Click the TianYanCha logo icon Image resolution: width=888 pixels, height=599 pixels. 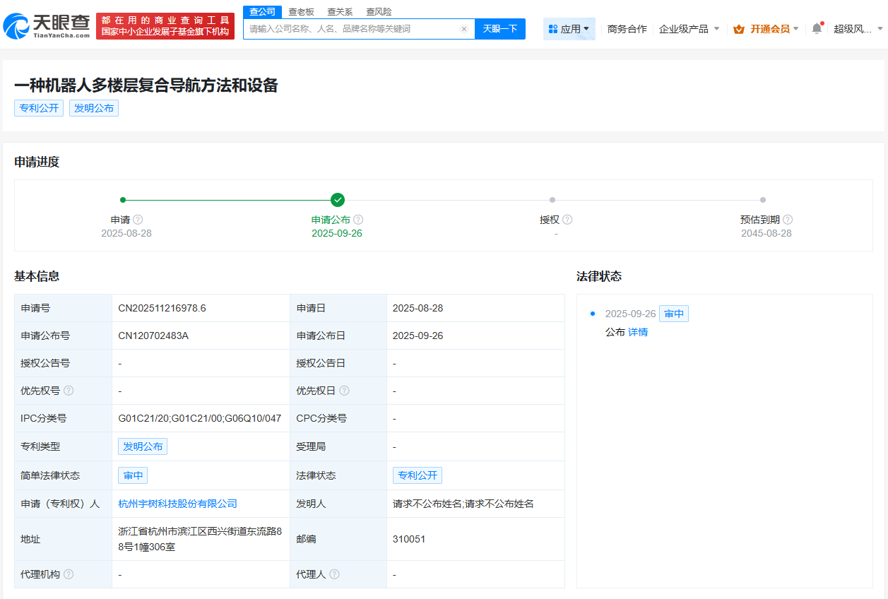coord(18,25)
